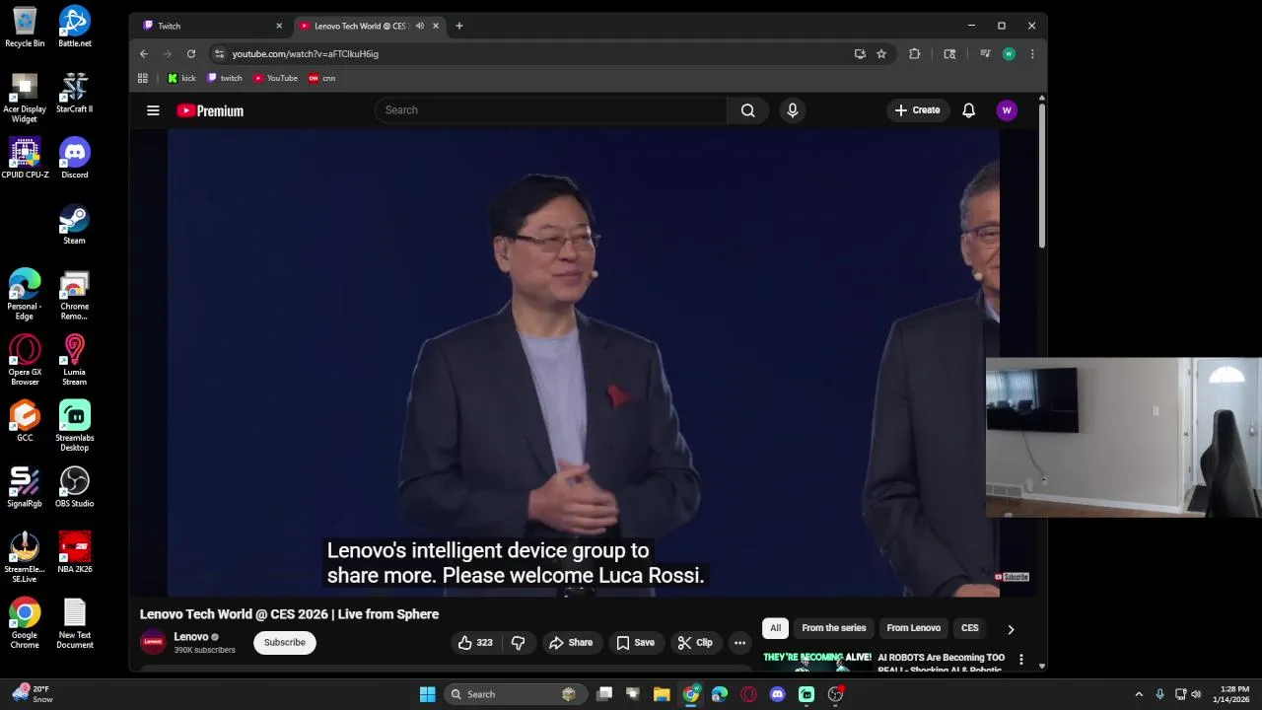Viewport: 1262px width, 710px height.
Task: Open options for the AI ROBOTS video
Action: tap(1021, 659)
